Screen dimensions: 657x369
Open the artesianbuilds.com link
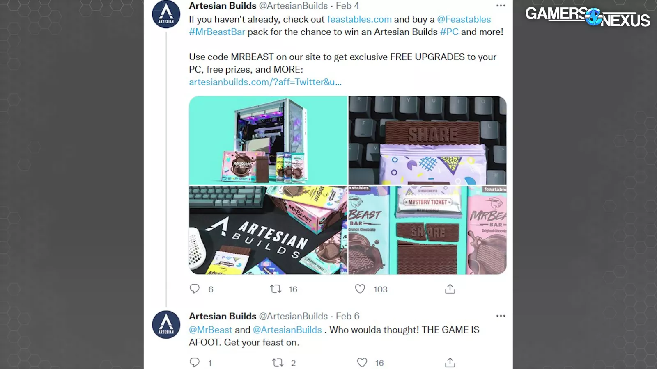click(x=265, y=82)
